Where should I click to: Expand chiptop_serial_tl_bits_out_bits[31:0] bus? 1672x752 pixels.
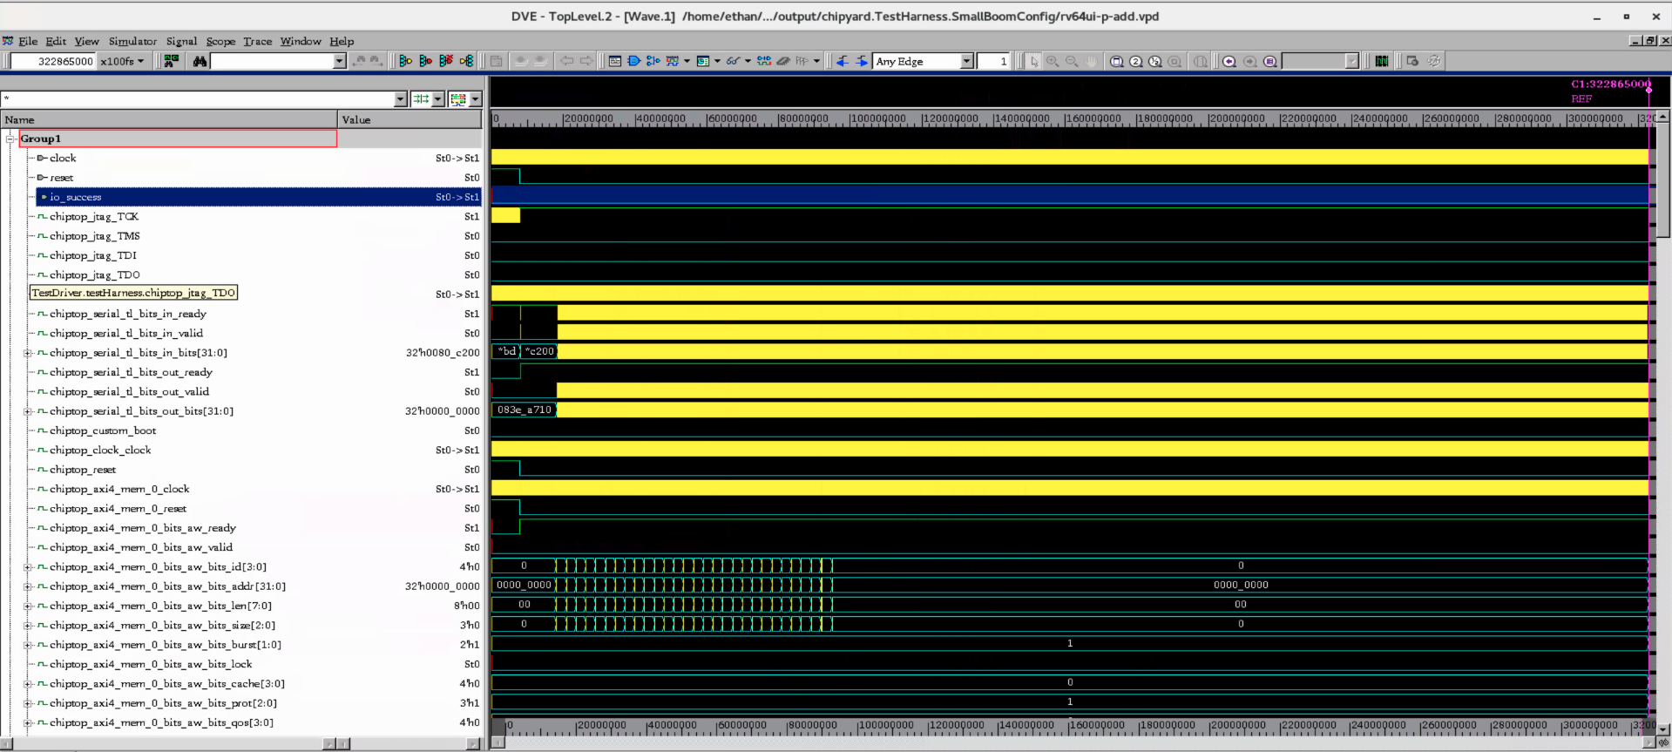pyautogui.click(x=27, y=411)
